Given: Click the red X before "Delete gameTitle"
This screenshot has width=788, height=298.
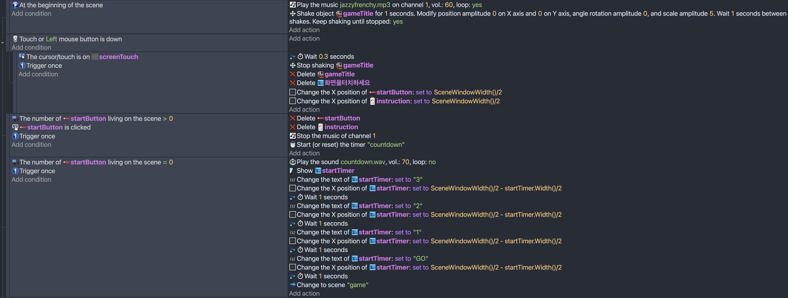Looking at the screenshot, I should (293, 74).
